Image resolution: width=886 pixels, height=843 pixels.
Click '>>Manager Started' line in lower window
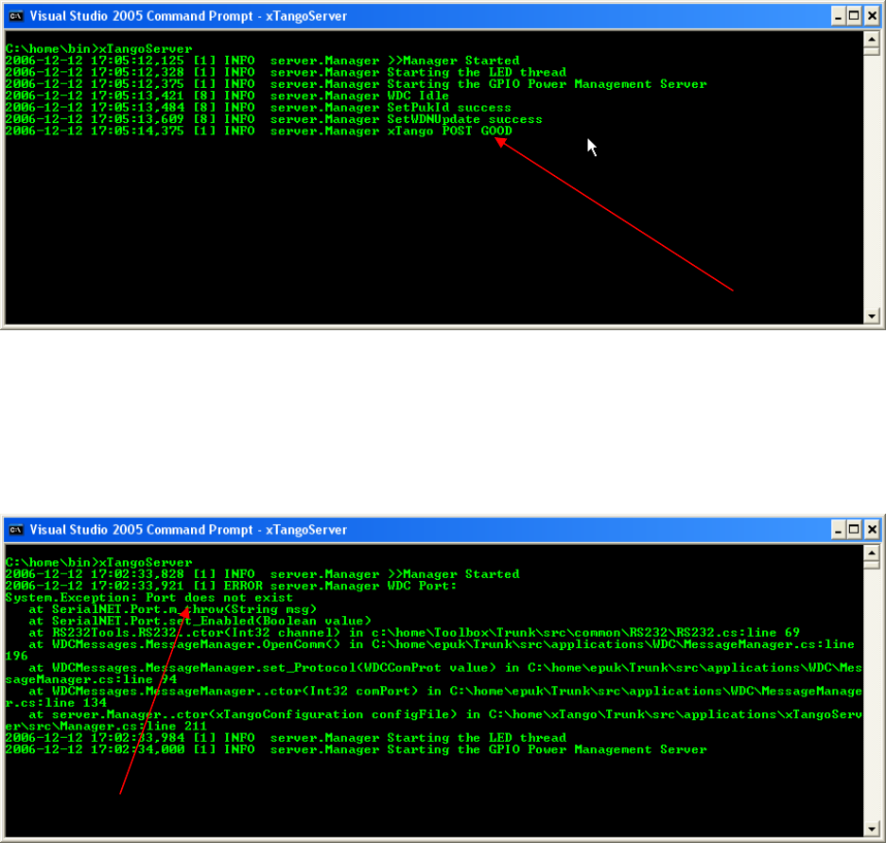[262, 574]
